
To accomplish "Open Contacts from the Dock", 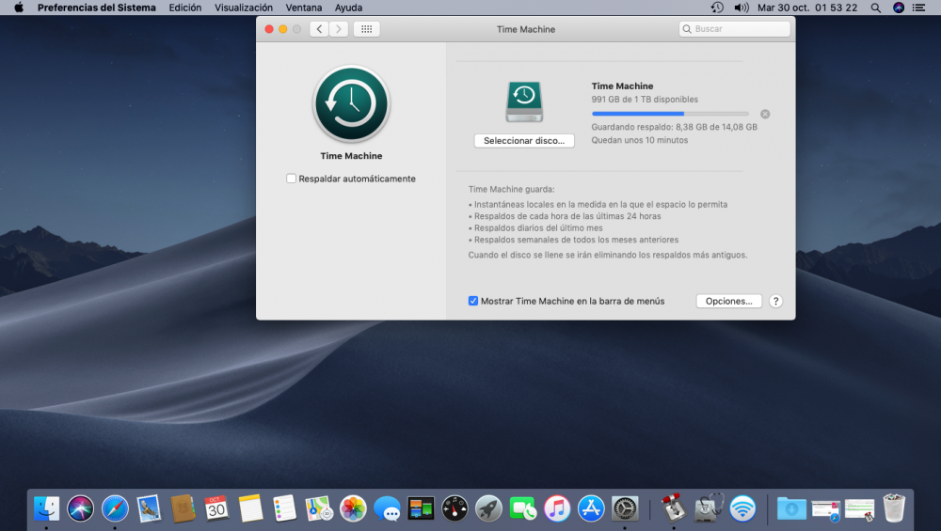I will pos(183,508).
